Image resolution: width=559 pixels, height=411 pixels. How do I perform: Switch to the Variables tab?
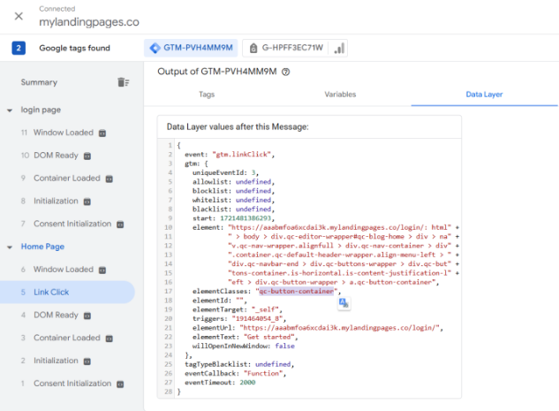340,93
